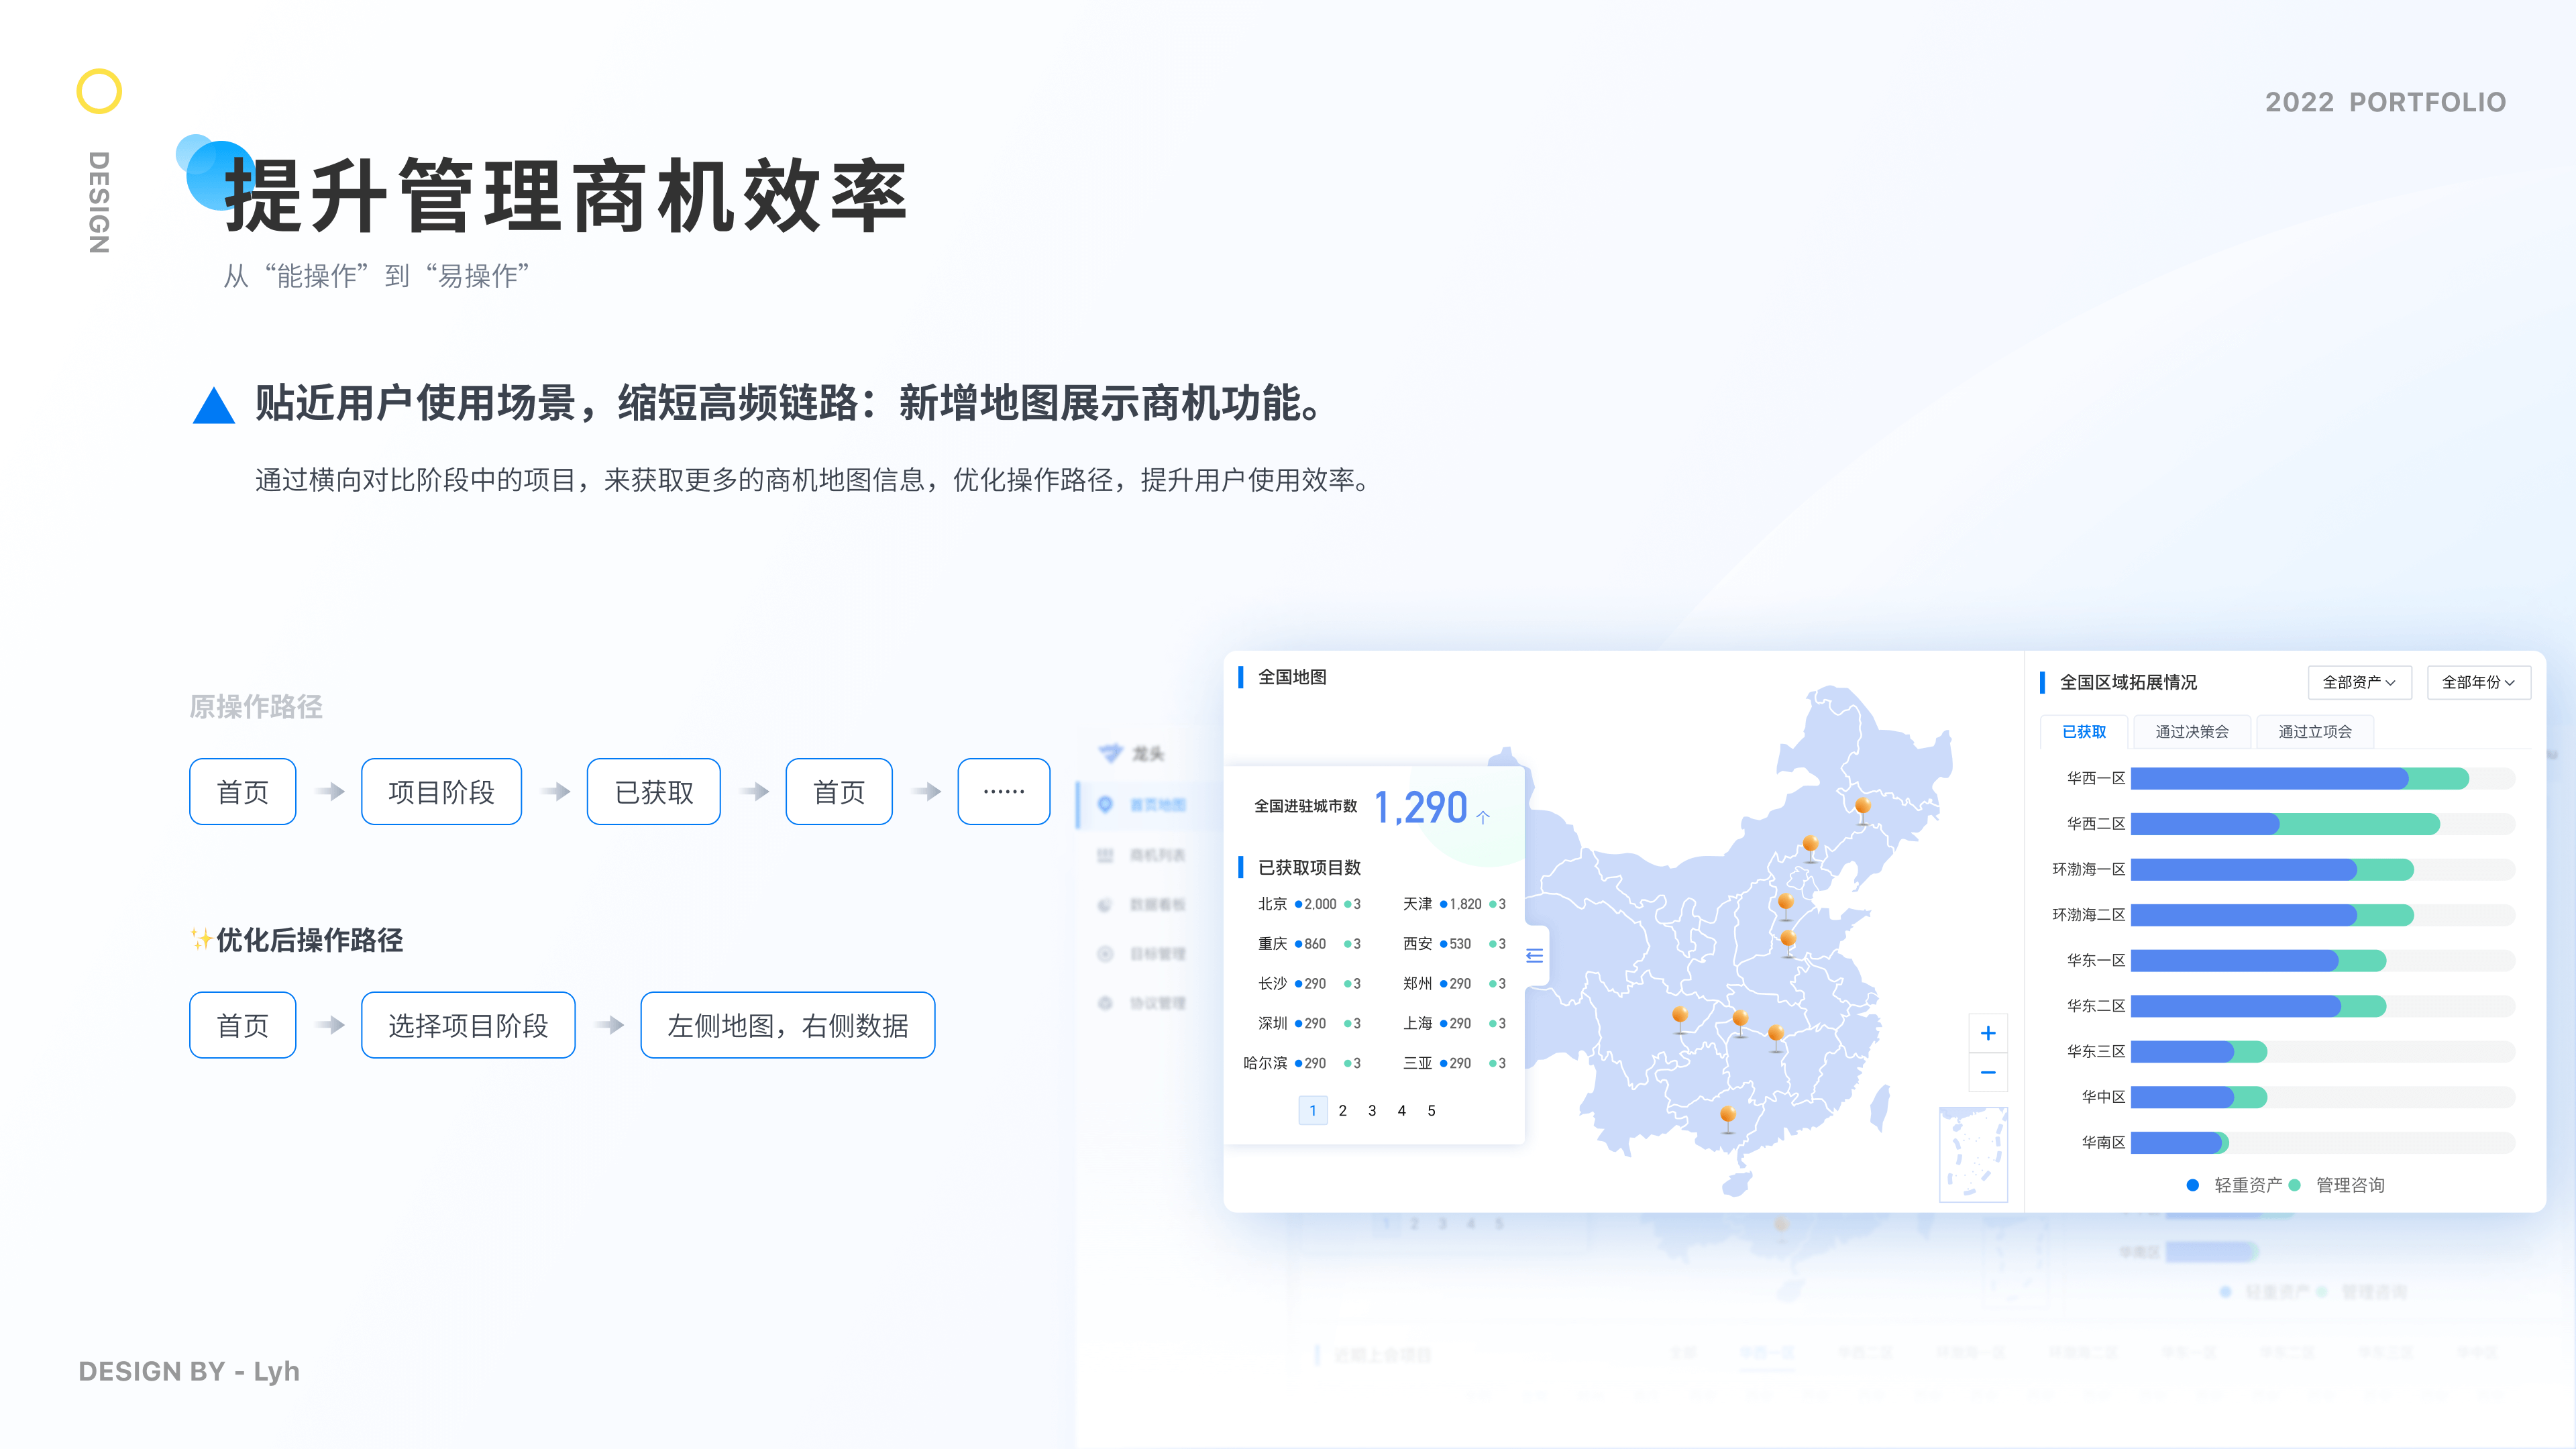This screenshot has width=2576, height=1449.
Task: Click the northeasternmost orange map pin
Action: tap(1862, 809)
